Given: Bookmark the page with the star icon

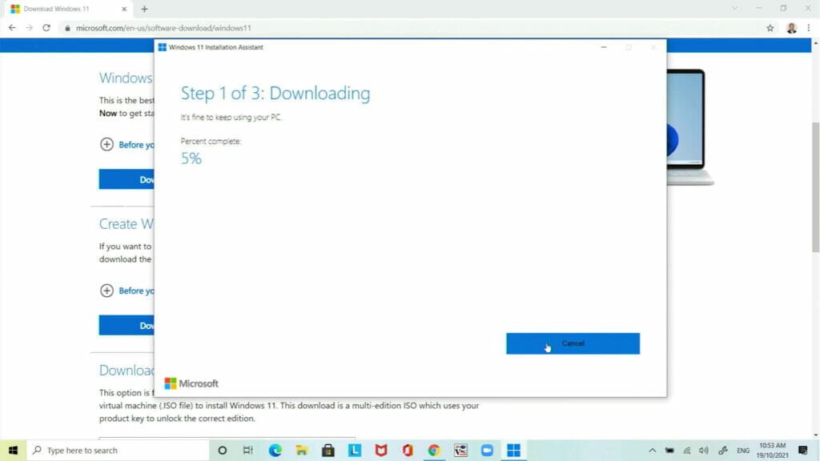Looking at the screenshot, I should [770, 27].
